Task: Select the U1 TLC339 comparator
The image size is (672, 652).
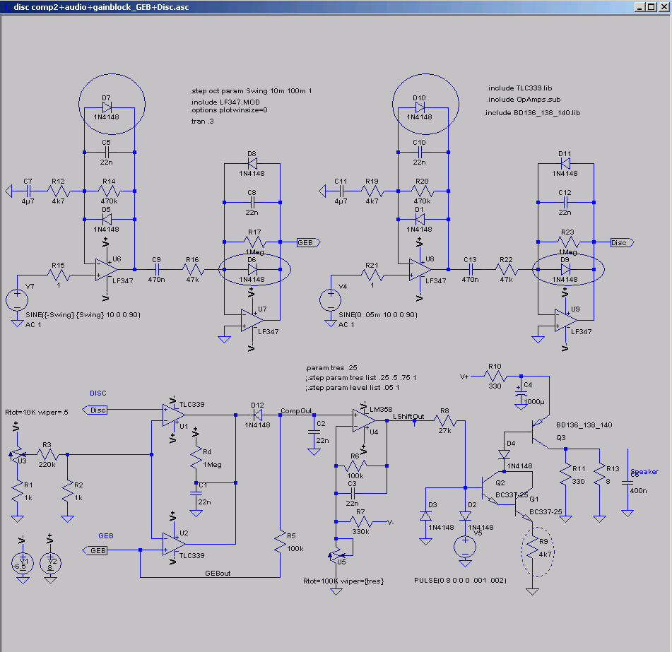Action: 174,415
